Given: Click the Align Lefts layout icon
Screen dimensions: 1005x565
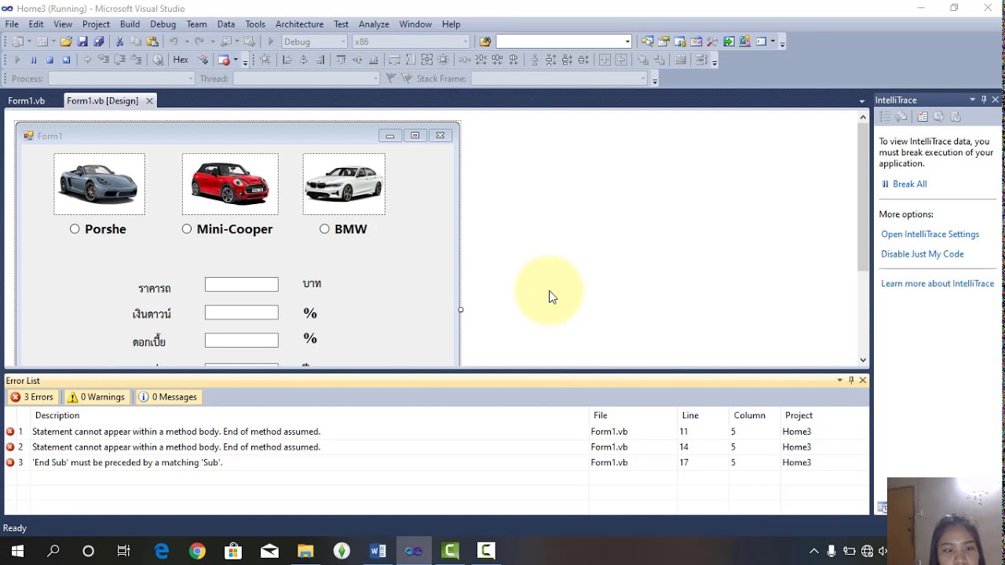Looking at the screenshot, I should 287,60.
